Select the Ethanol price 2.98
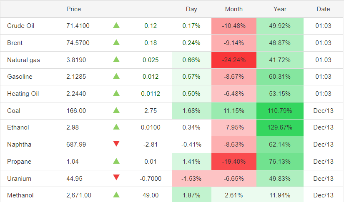Viewport: 344px width, 202px height. click(x=73, y=127)
